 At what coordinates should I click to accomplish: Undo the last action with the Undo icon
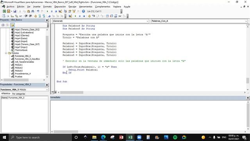(38, 11)
